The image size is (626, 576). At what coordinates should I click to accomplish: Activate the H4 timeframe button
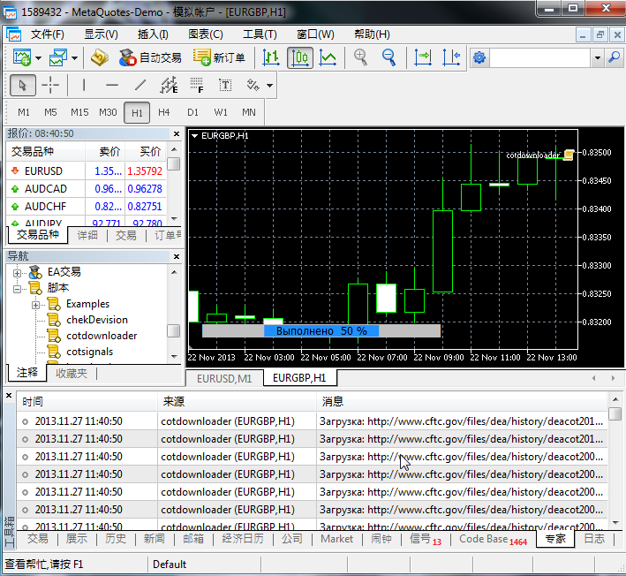164,112
